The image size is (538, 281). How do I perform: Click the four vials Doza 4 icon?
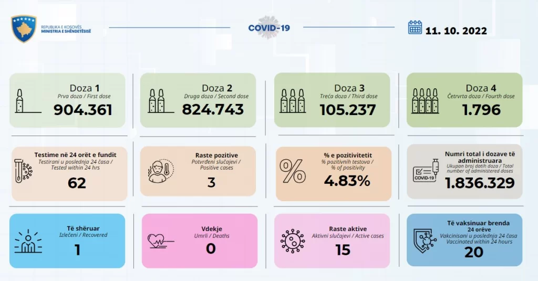click(x=425, y=101)
